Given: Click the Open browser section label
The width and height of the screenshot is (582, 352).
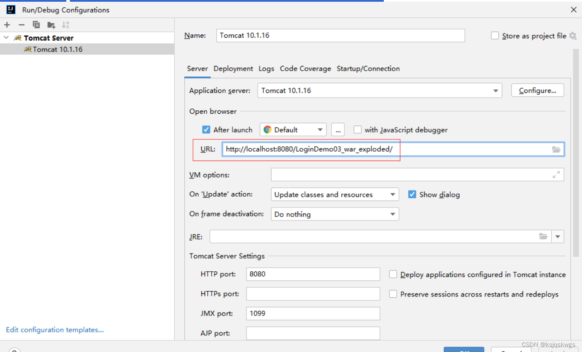Looking at the screenshot, I should coord(213,112).
